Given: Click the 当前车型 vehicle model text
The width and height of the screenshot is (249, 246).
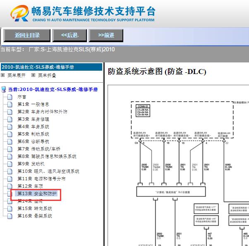Looking at the screenshot, I should coord(57,49).
